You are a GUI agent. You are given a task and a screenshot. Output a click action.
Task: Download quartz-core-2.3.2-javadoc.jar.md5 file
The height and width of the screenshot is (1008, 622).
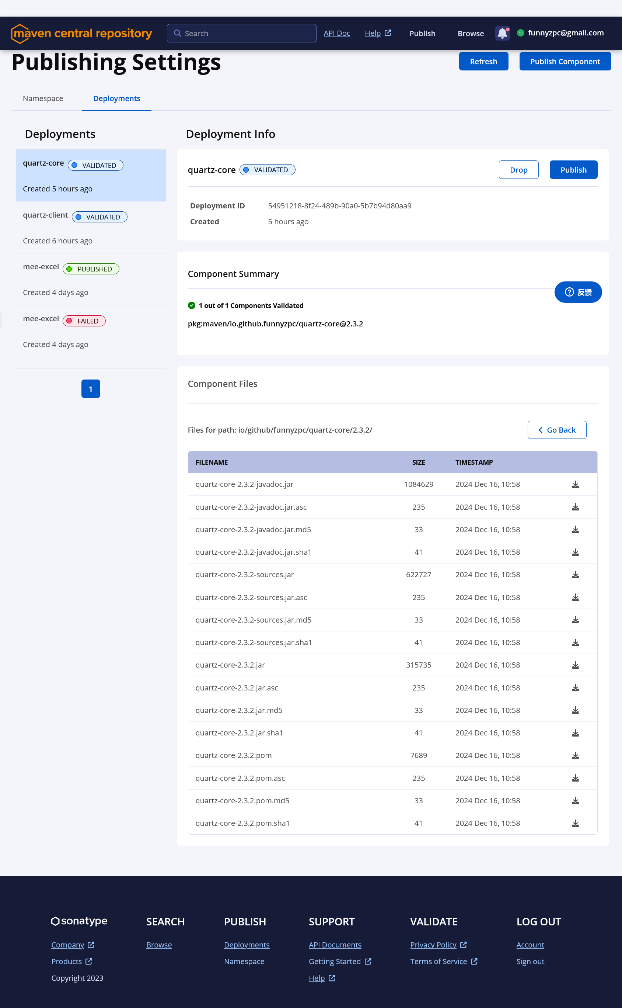tap(575, 530)
